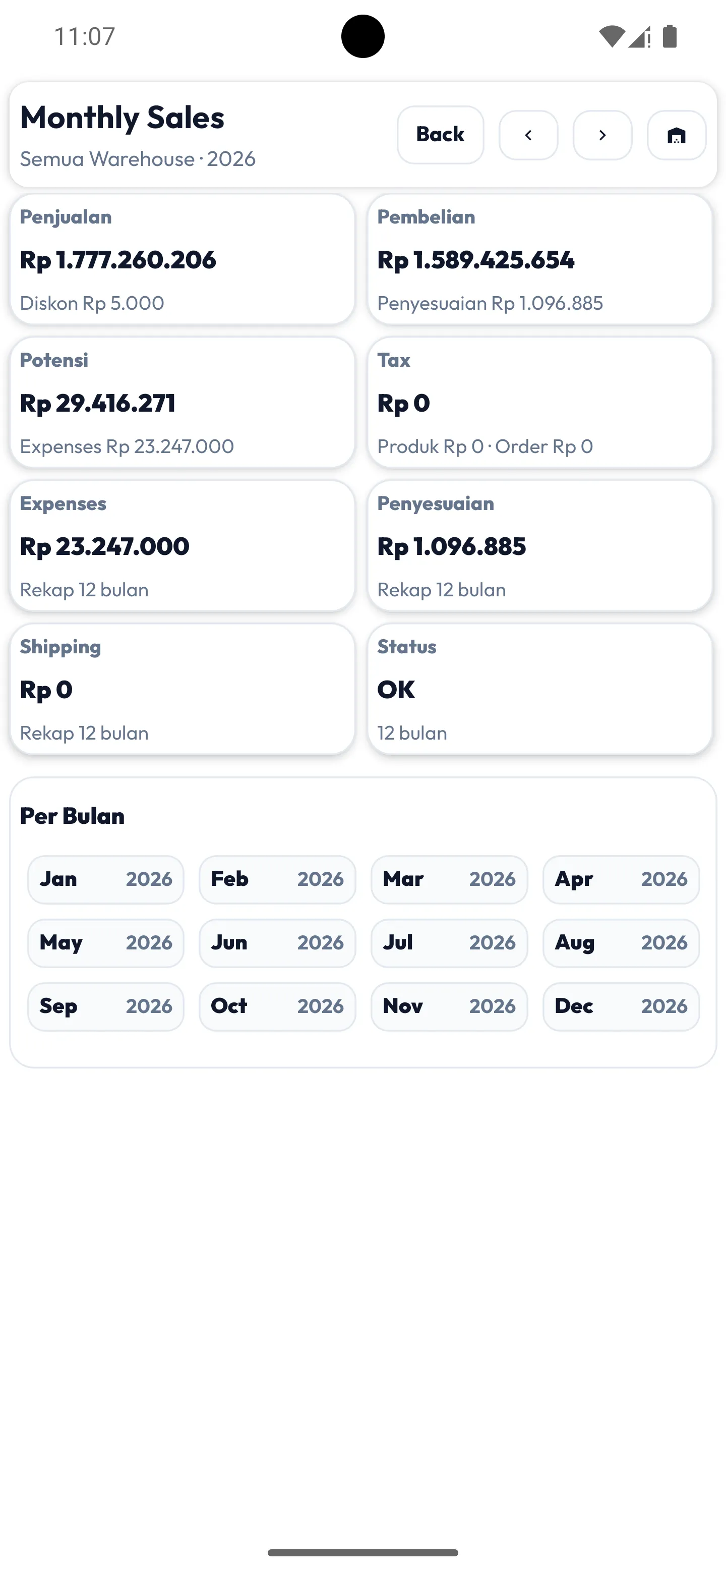Screen dimensions: 726x1574
Task: Open the Tax summary card
Action: pyautogui.click(x=540, y=402)
